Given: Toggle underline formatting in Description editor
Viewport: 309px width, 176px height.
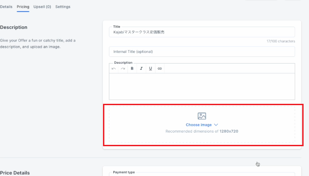Looking at the screenshot, I should click(x=150, y=69).
